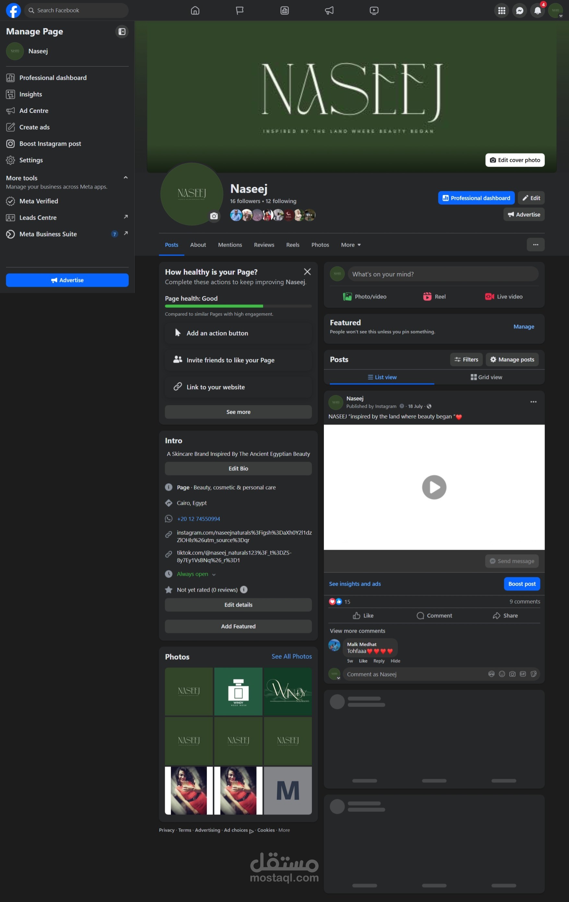Collapse the Manage Page sidebar panel icon
569x902 pixels.
coord(122,31)
